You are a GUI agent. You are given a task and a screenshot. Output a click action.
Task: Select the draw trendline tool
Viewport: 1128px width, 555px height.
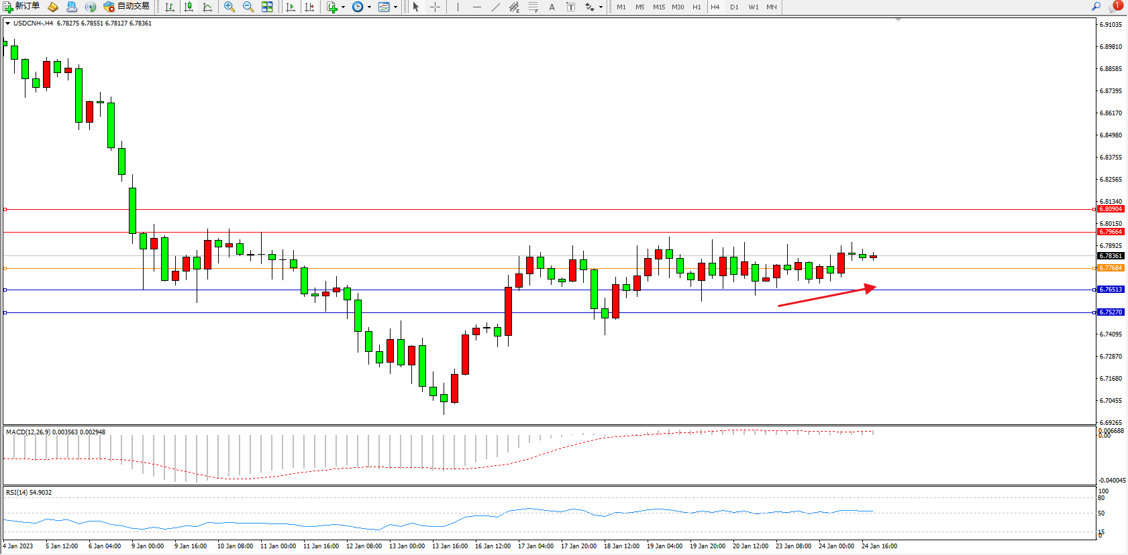point(495,7)
